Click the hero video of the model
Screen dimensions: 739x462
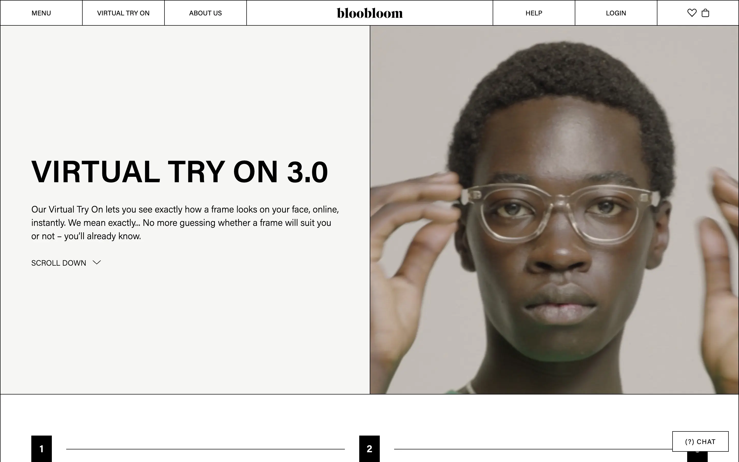pos(554,210)
